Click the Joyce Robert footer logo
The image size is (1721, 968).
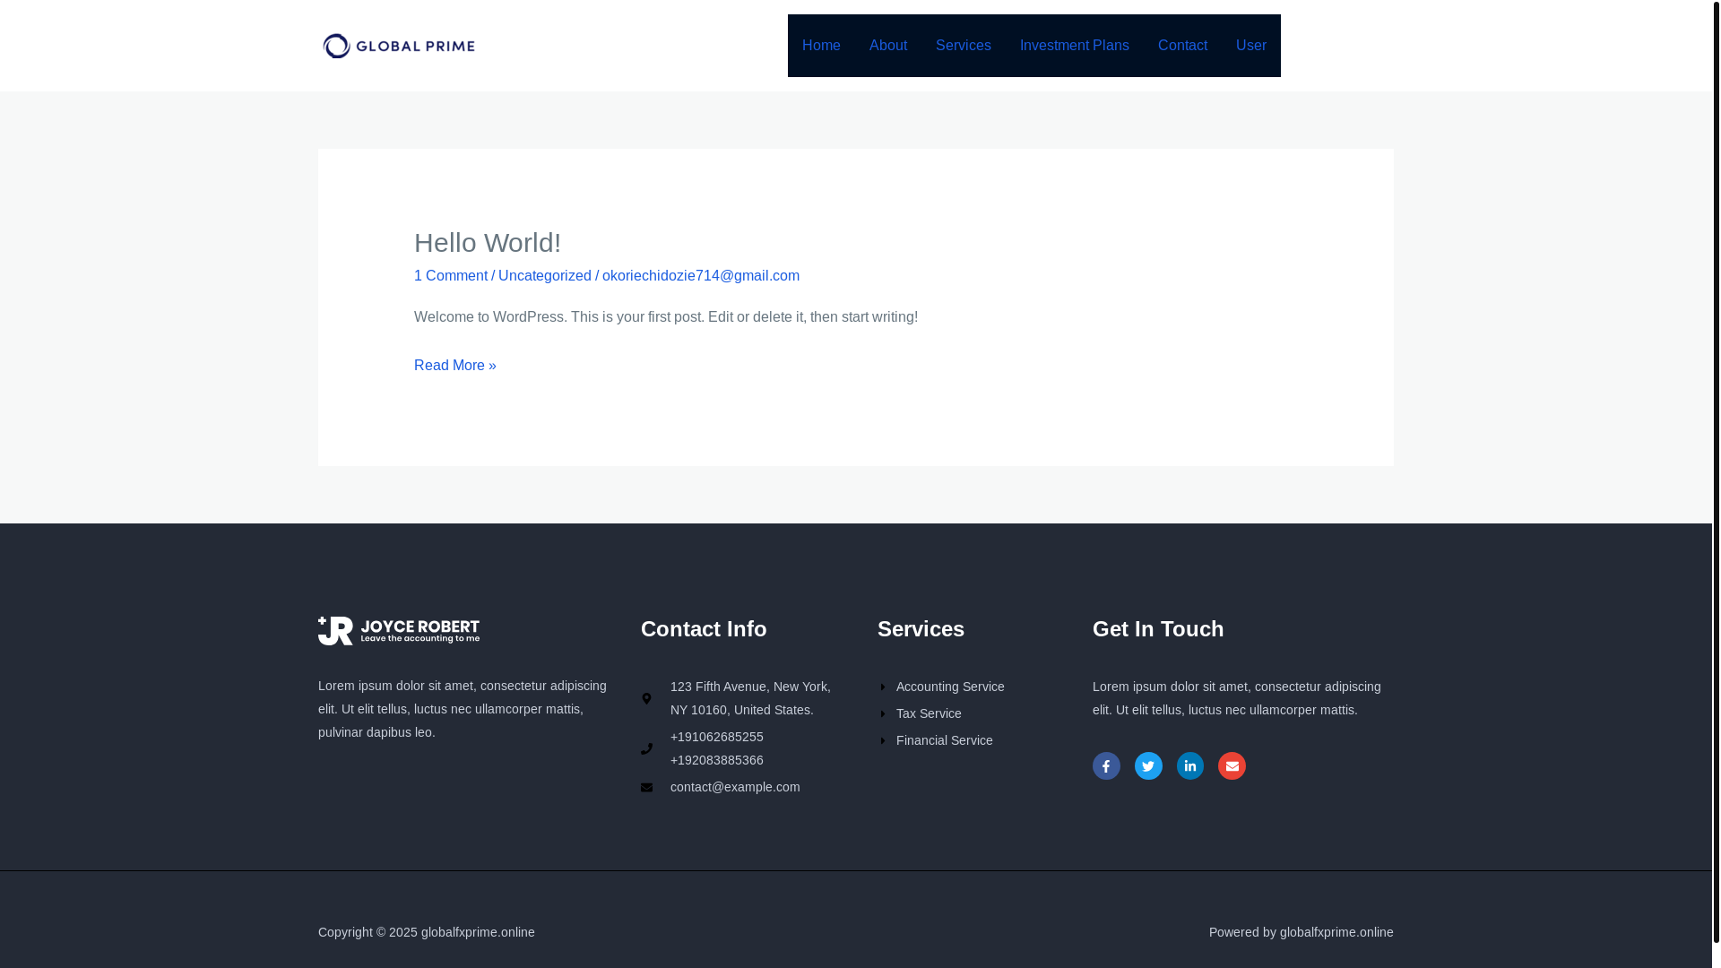click(x=399, y=631)
